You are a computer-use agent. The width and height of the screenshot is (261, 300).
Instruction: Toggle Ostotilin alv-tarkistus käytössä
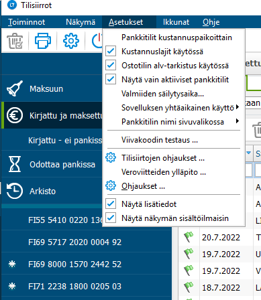pos(111,65)
